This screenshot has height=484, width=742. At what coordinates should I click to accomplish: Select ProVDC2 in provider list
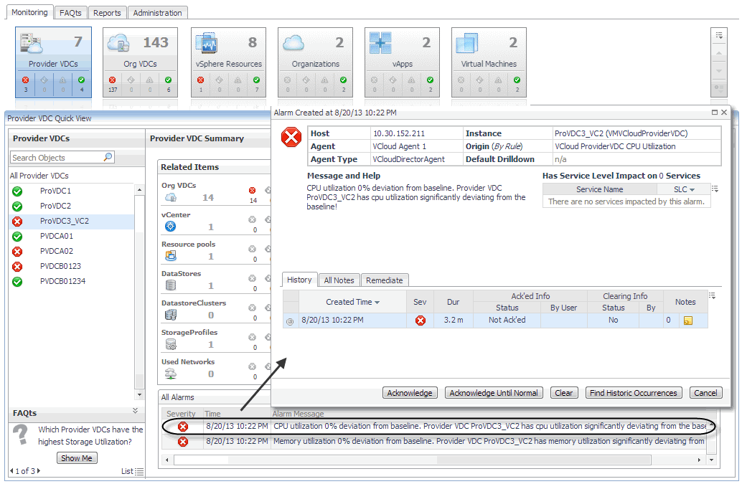72,206
